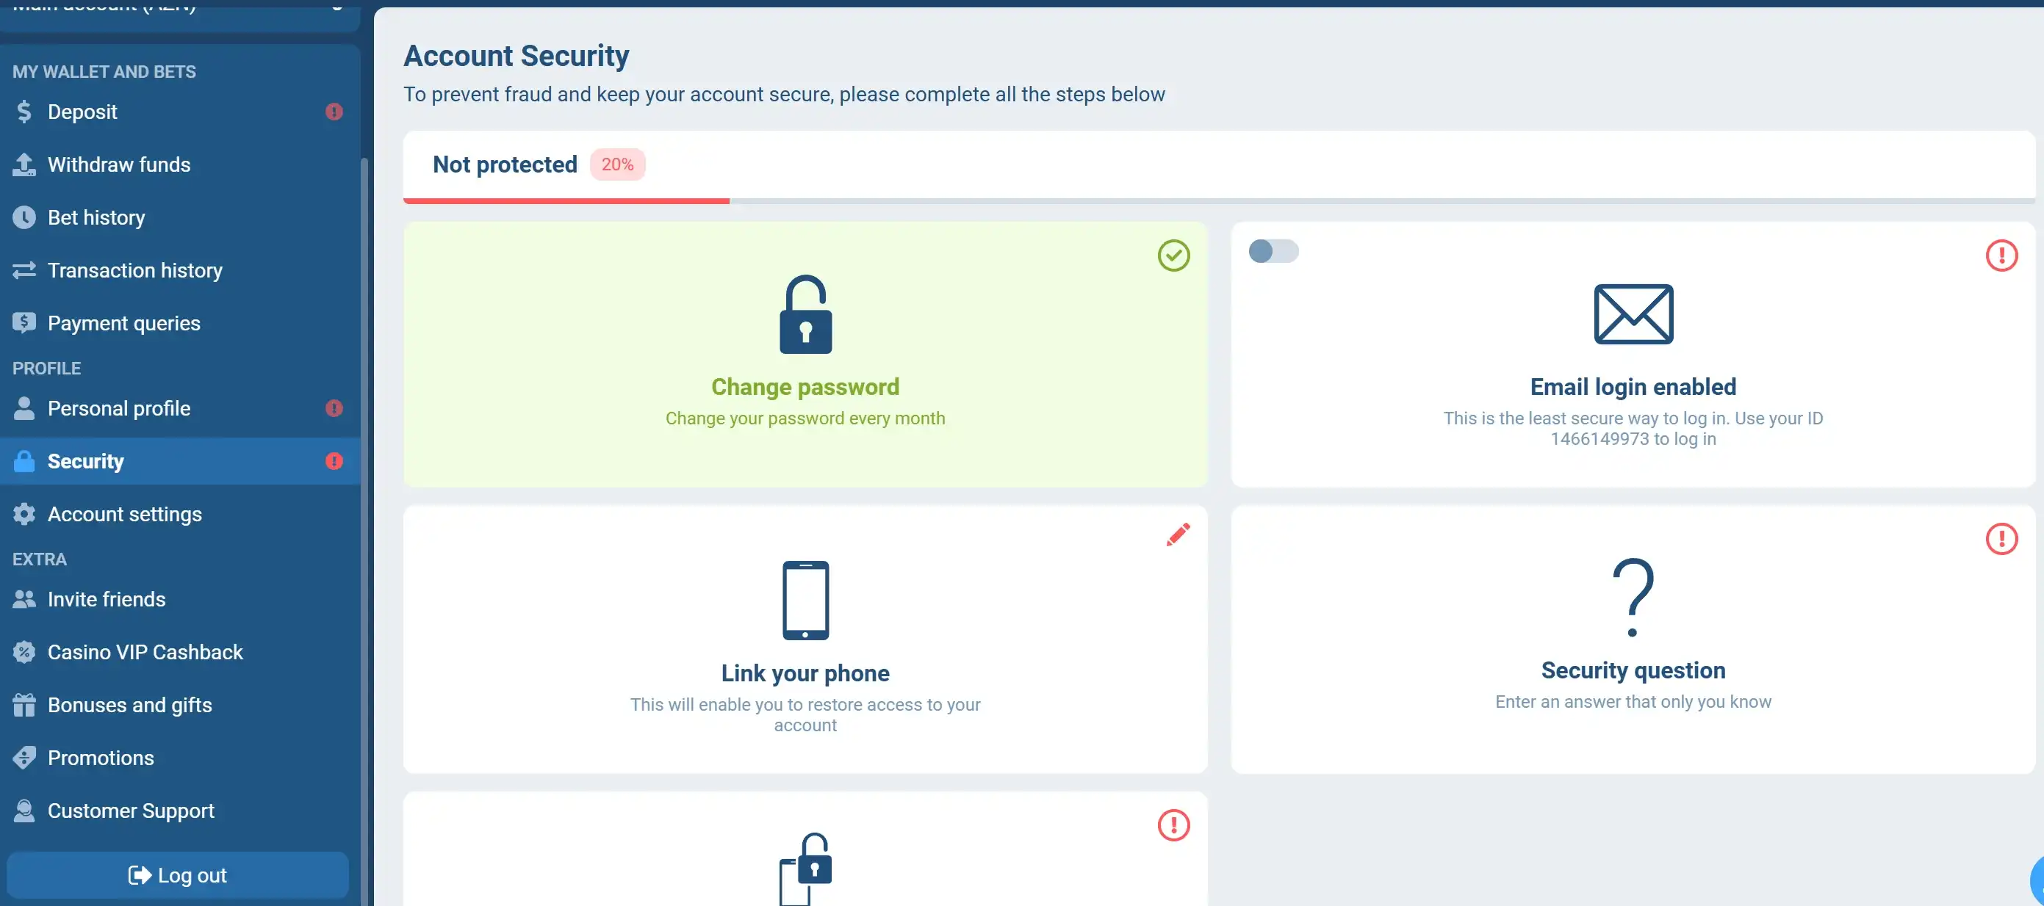Click the Log out button
This screenshot has width=2044, height=906.
[x=178, y=875]
